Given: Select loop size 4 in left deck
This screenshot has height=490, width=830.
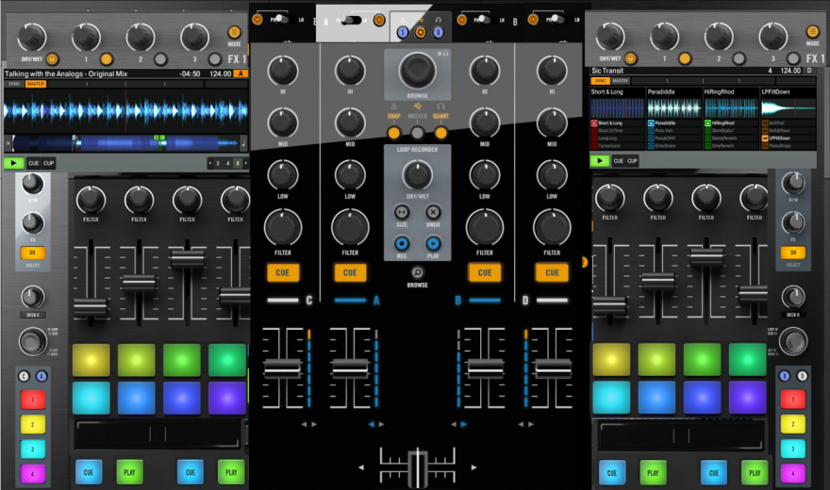Looking at the screenshot, I should [227, 162].
